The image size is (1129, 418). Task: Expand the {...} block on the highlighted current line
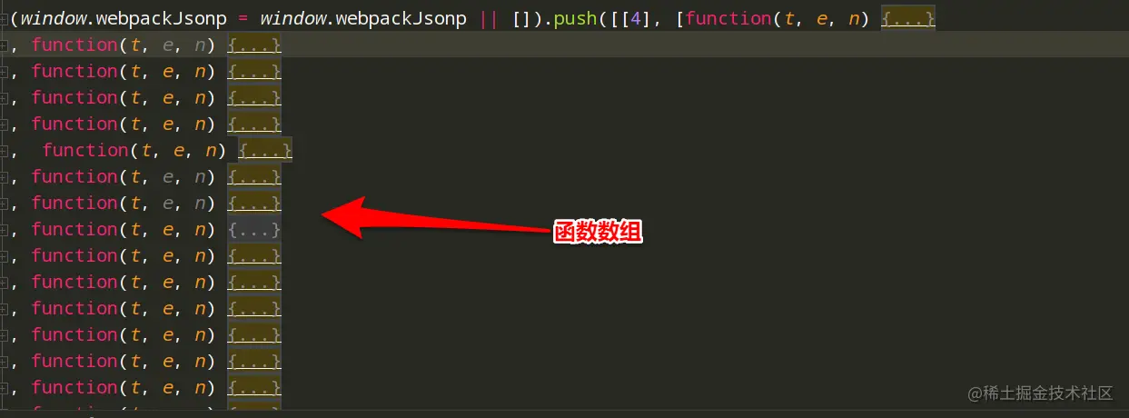tap(254, 45)
